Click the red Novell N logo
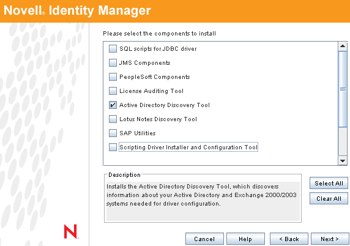 point(71,231)
